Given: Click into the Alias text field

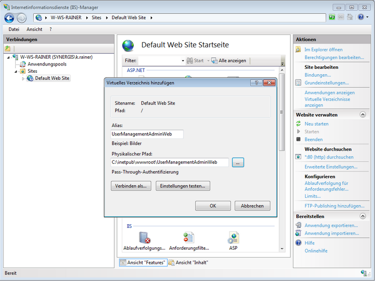Looking at the screenshot, I should pos(147,134).
